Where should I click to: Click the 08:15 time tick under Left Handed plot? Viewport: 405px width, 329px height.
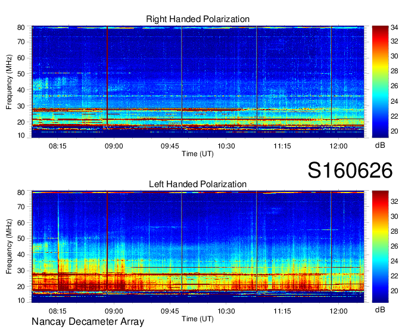58,311
